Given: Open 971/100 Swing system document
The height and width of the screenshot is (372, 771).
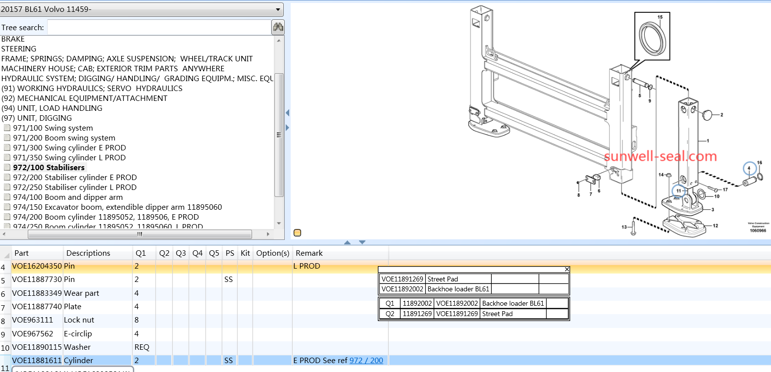Looking at the screenshot, I should click(53, 128).
